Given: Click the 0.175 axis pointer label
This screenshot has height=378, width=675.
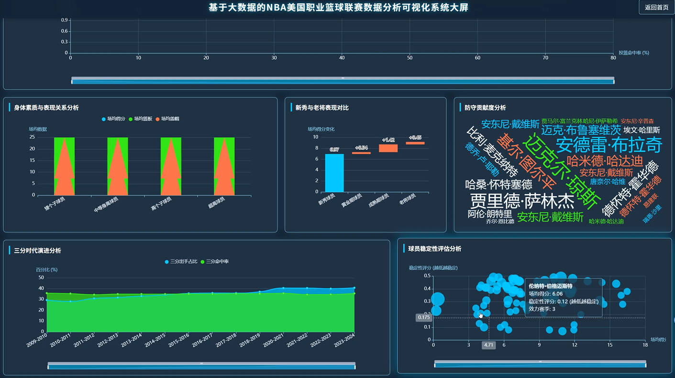Looking at the screenshot, I should pos(424,317).
